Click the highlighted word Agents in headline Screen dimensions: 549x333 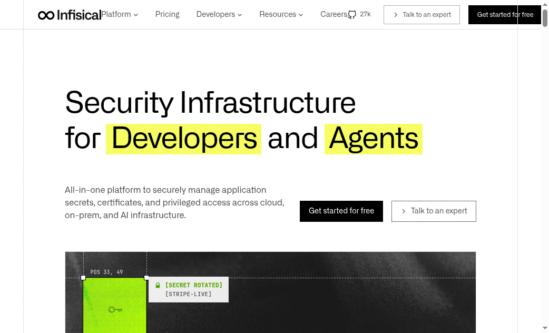(x=374, y=139)
